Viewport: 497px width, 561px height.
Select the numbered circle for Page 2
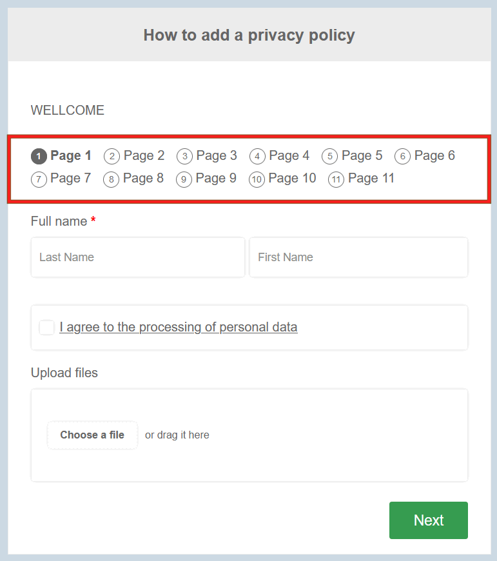coord(111,155)
